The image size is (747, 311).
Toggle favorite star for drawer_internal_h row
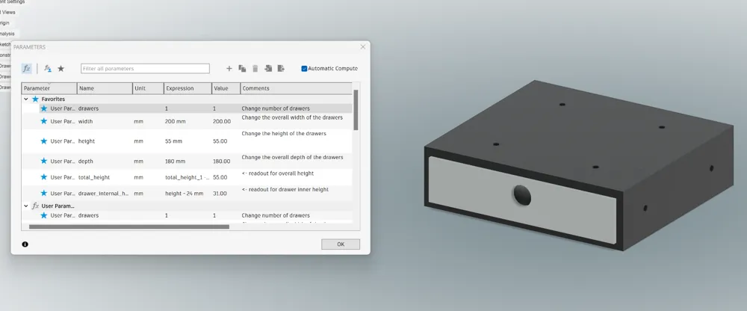[x=44, y=193]
